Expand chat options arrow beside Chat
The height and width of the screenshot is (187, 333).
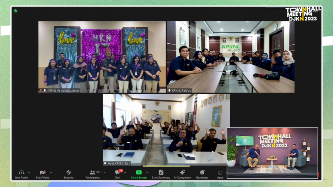125,172
